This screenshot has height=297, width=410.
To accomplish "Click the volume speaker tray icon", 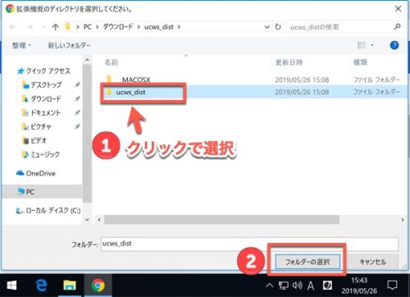I will [x=297, y=286].
